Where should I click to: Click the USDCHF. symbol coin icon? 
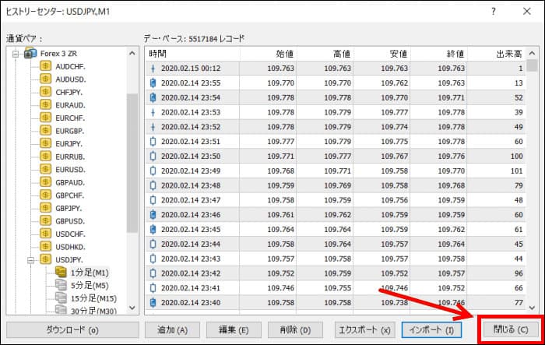click(x=45, y=234)
